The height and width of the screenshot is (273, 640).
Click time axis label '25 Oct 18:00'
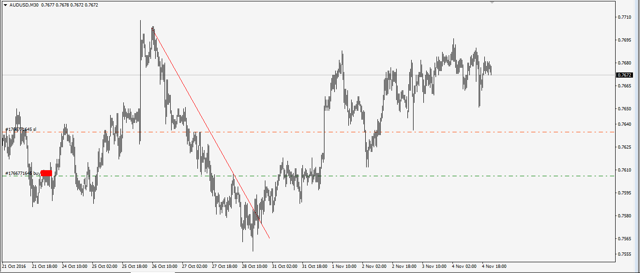135,266
